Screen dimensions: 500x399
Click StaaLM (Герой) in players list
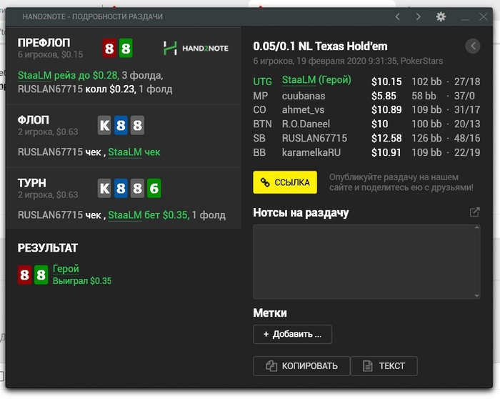[x=316, y=80]
